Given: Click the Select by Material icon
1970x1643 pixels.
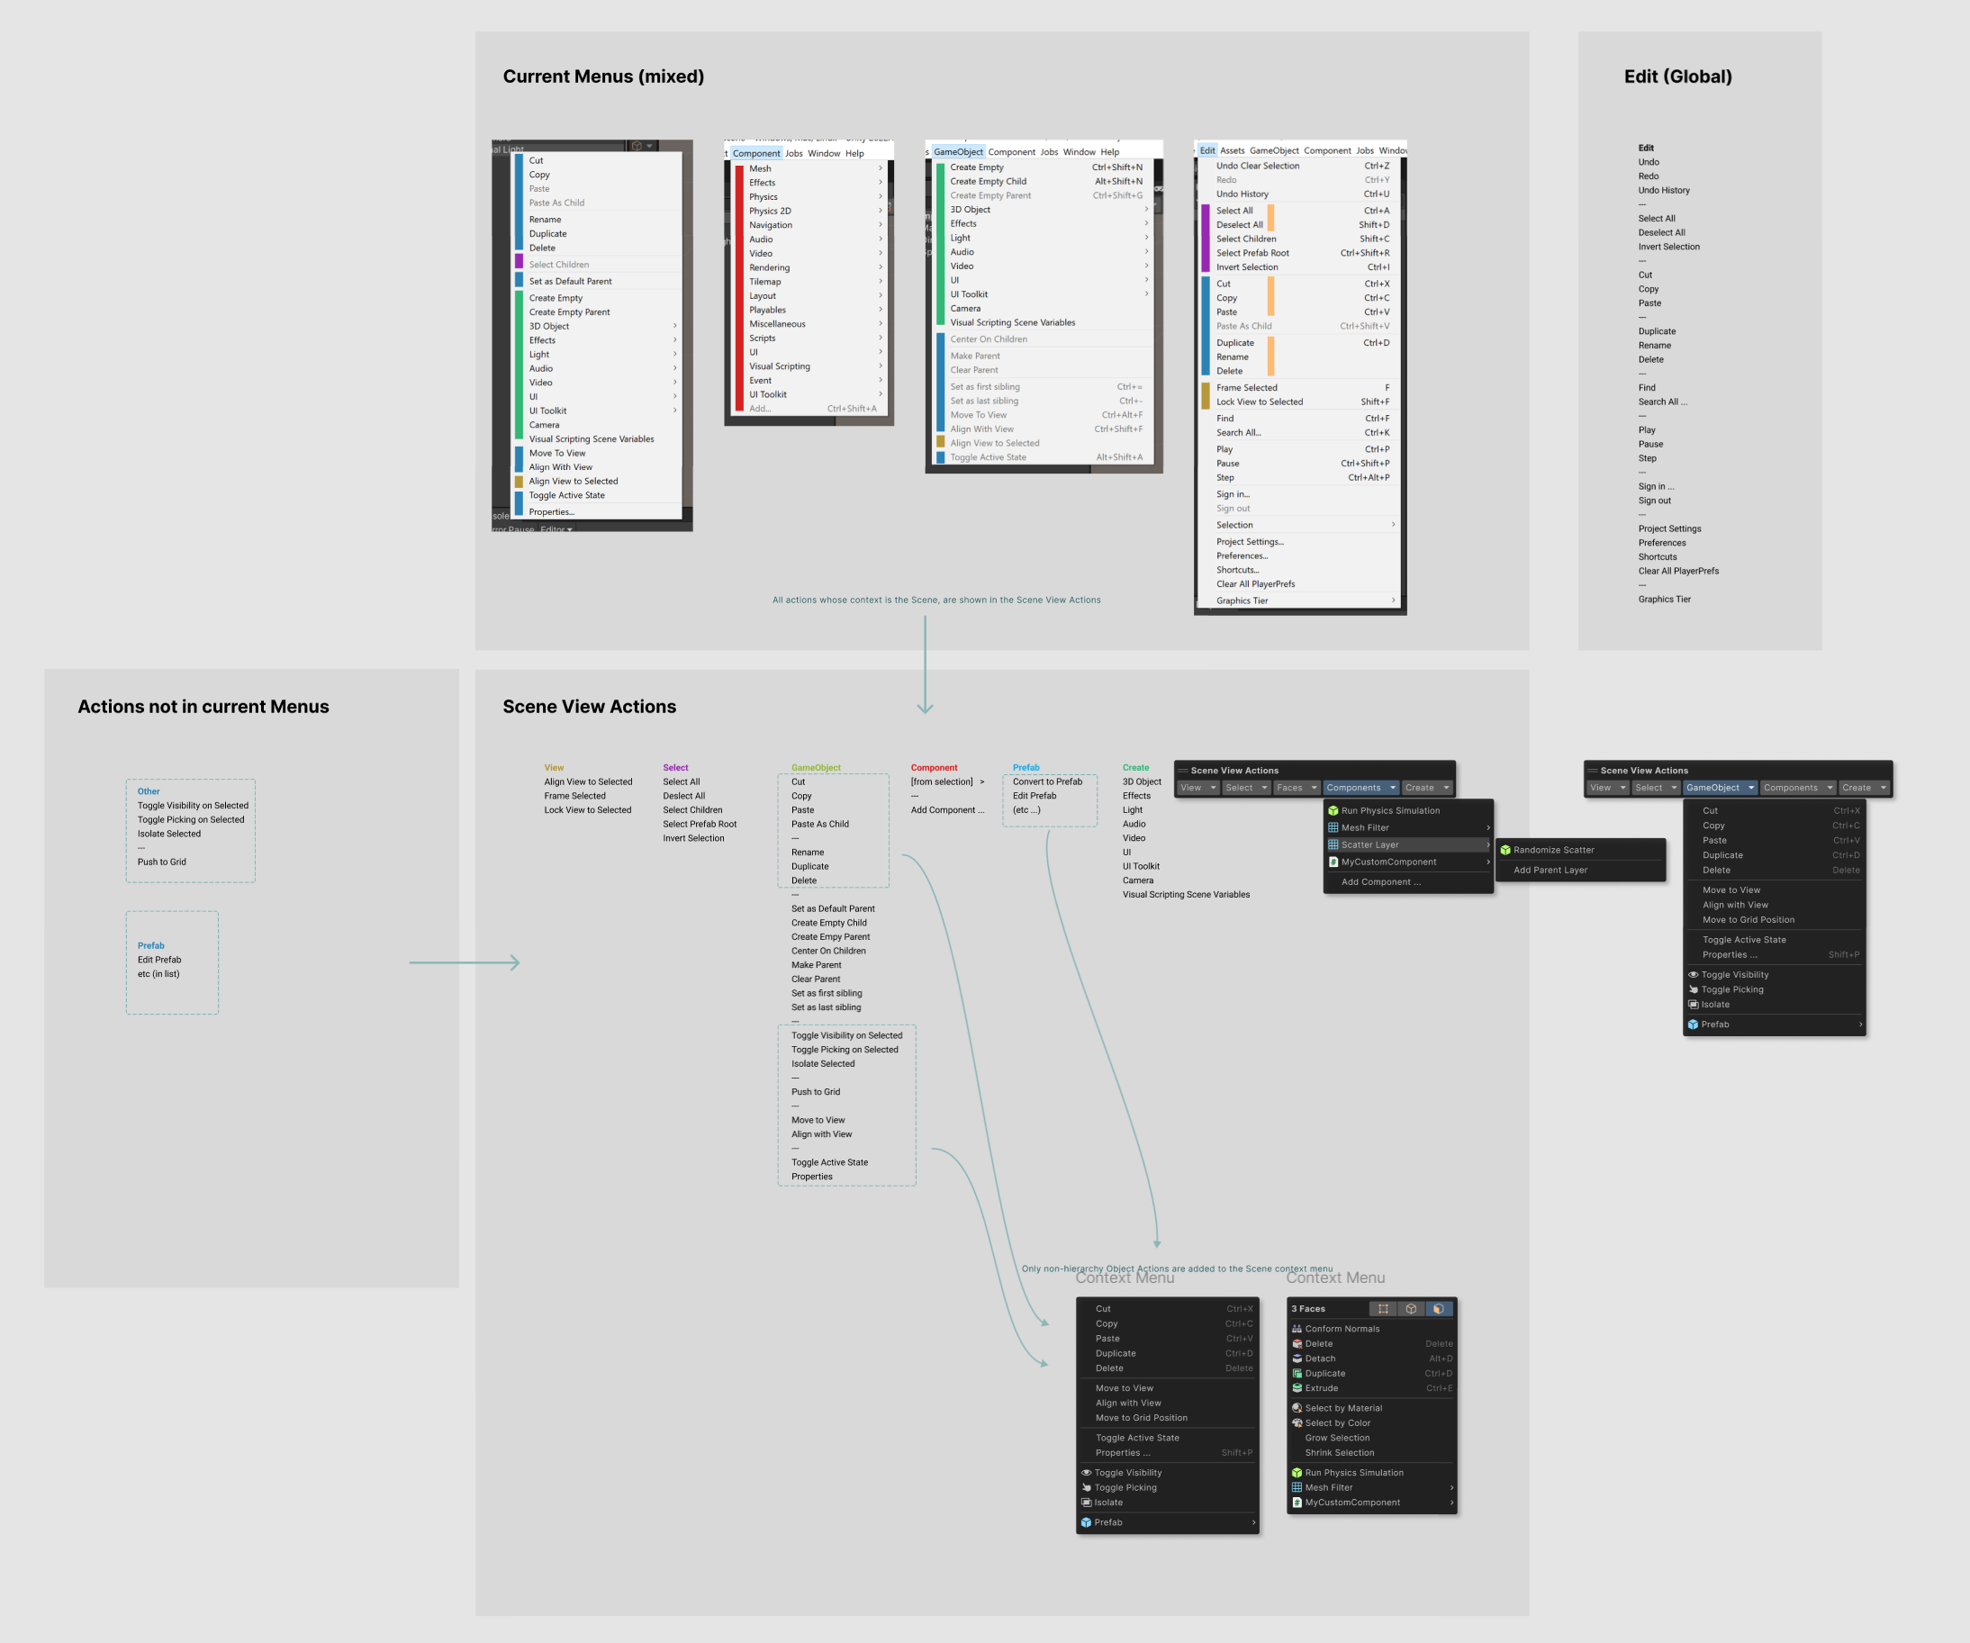Looking at the screenshot, I should click(x=1297, y=1408).
